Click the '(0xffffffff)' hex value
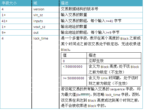Screen dimensions: 144x110 point(83,95)
